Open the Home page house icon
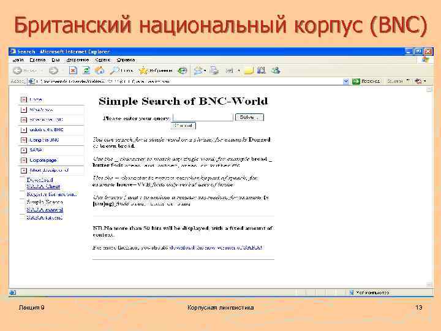The image size is (441, 331). (99, 70)
